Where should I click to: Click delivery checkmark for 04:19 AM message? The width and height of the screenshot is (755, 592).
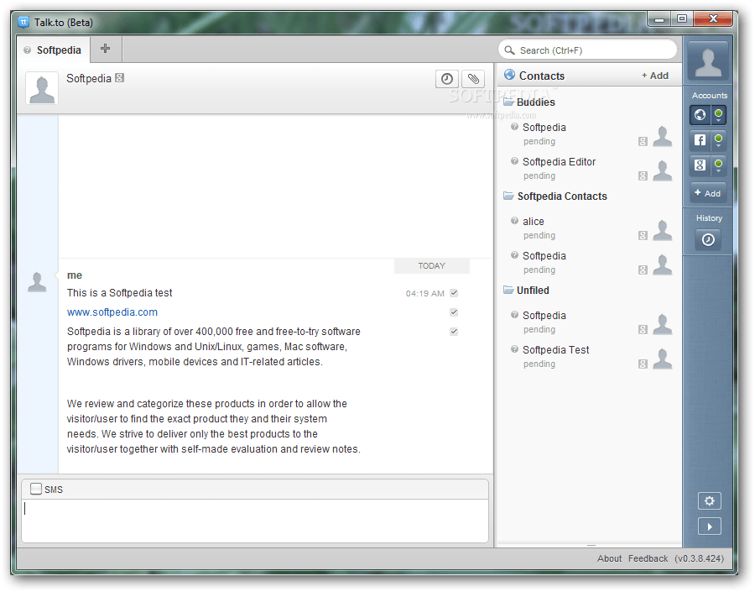[x=454, y=292]
